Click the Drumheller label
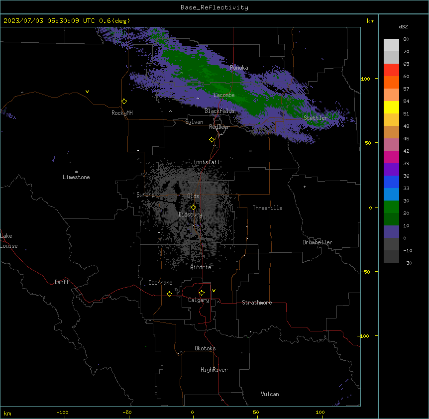 coord(318,242)
